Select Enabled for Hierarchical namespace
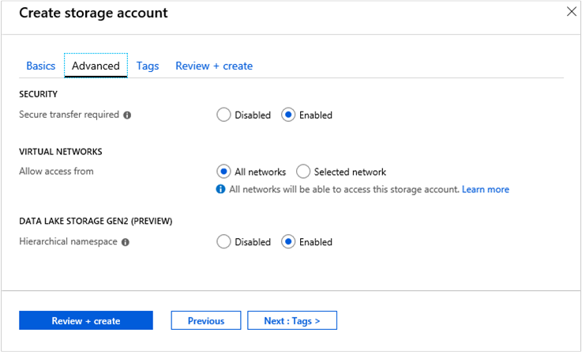Image resolution: width=582 pixels, height=352 pixels. coord(288,242)
